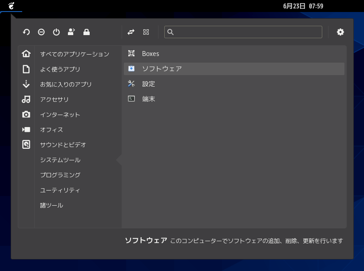
Task: Click the swap arrows icon beside the grid icon
Action: (x=131, y=32)
